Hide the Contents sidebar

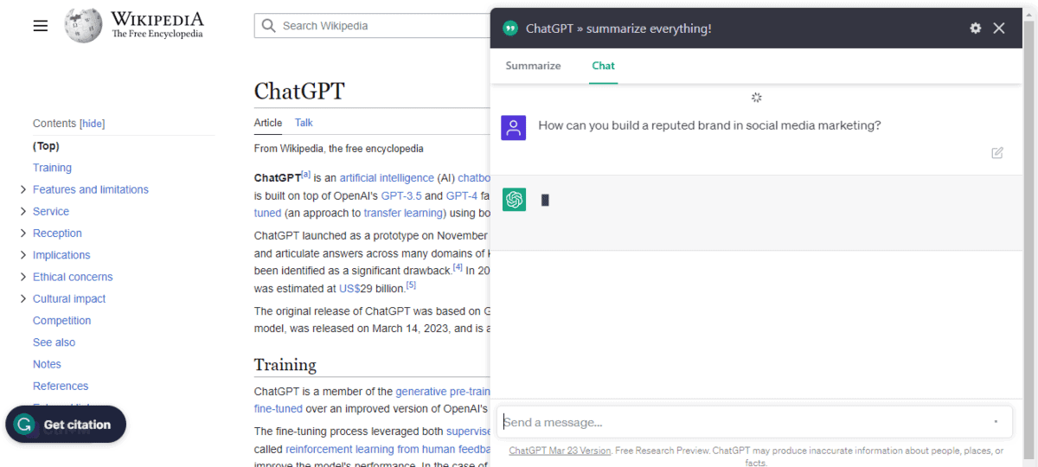(x=93, y=124)
